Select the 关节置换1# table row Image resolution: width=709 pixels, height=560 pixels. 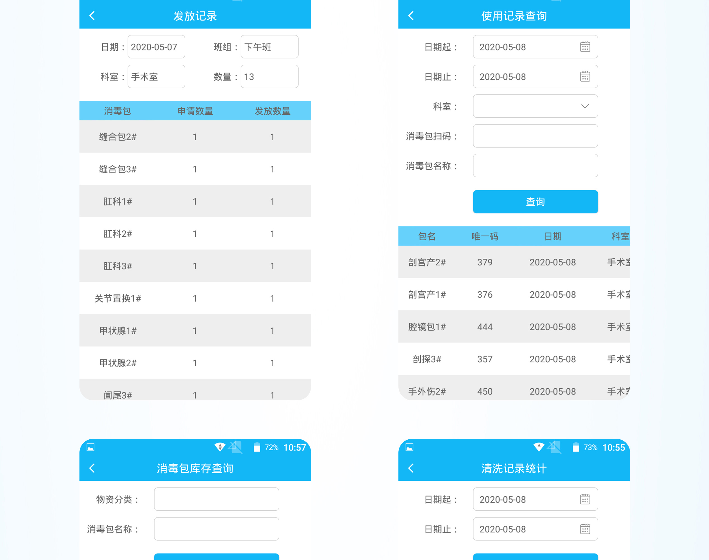tap(195, 298)
